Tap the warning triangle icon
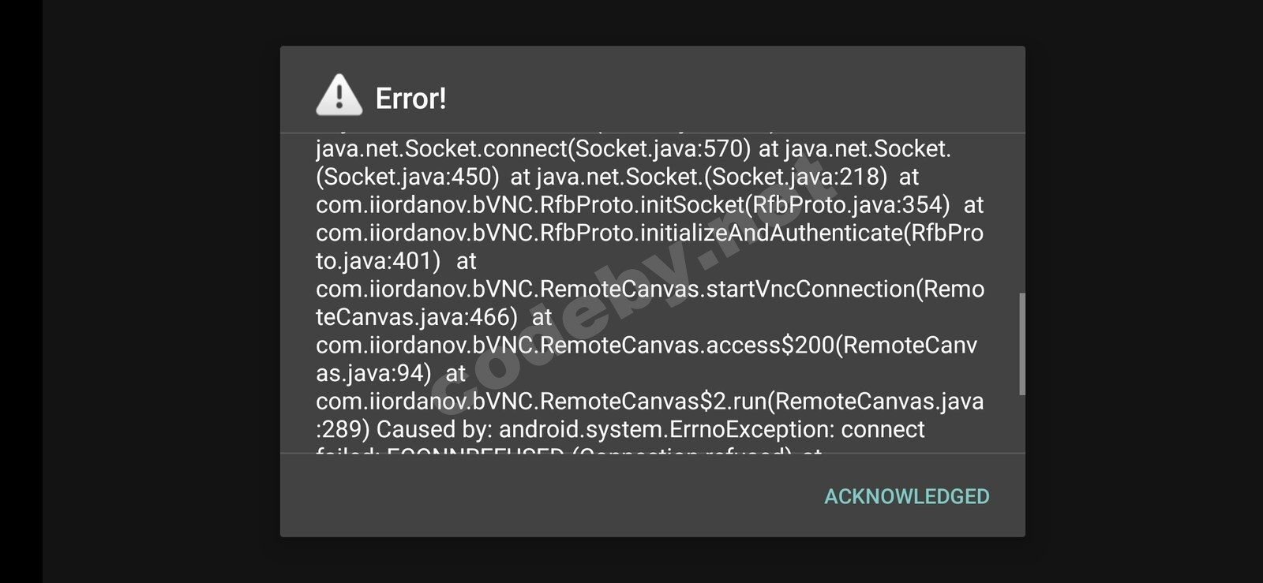 point(339,95)
